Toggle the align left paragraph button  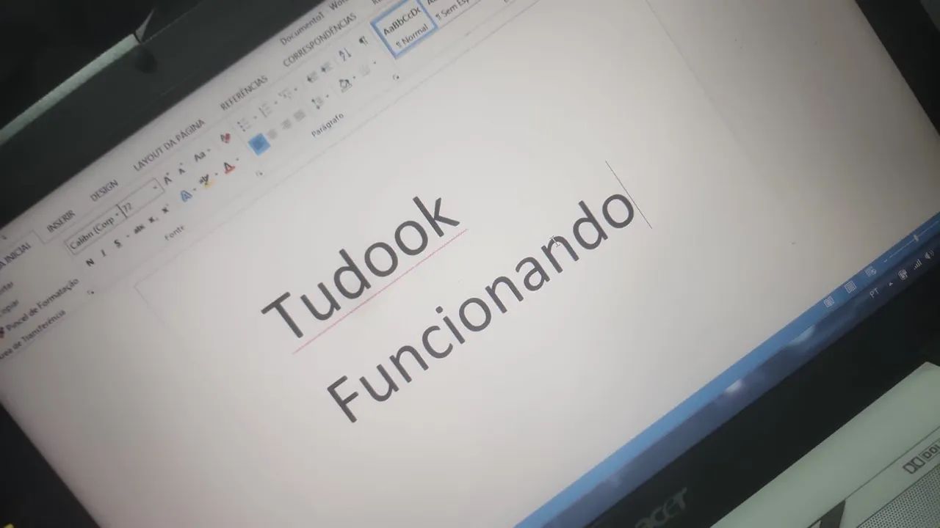point(258,144)
